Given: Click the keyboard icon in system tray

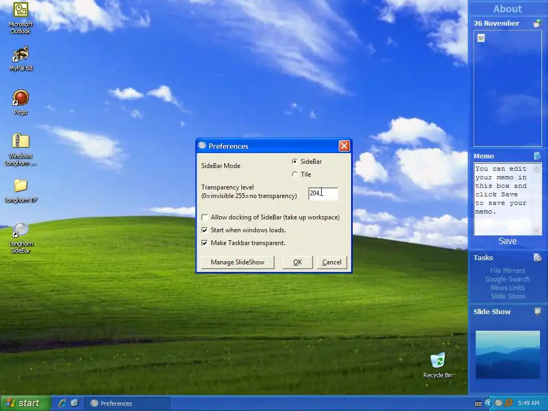Looking at the screenshot, I should tap(478, 404).
